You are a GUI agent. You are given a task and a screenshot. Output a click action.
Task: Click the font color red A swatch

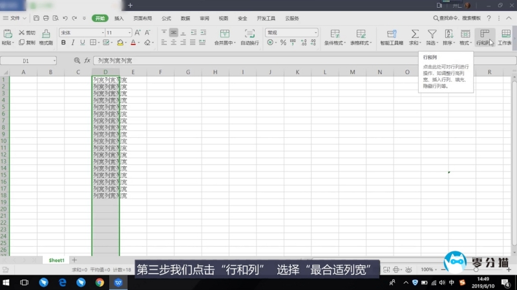[x=133, y=43]
